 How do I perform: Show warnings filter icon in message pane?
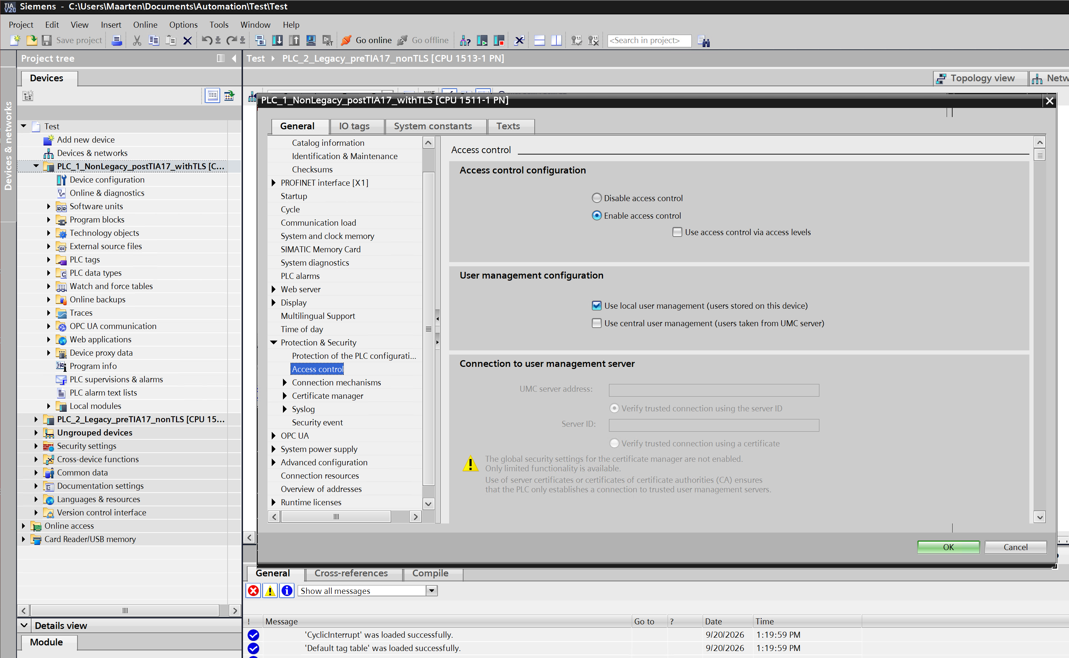coord(270,590)
